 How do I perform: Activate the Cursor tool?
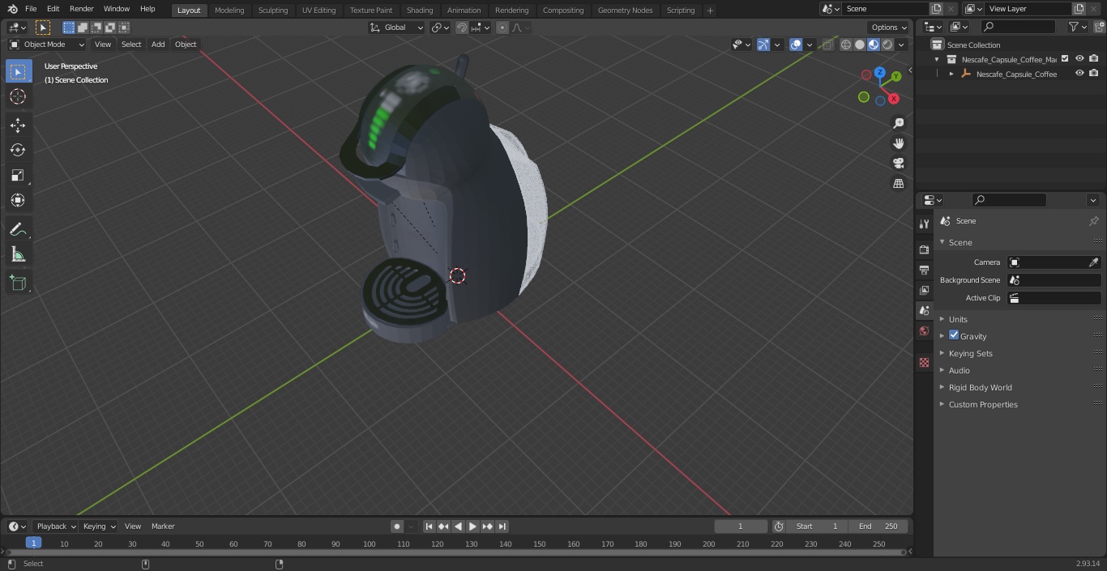point(18,96)
